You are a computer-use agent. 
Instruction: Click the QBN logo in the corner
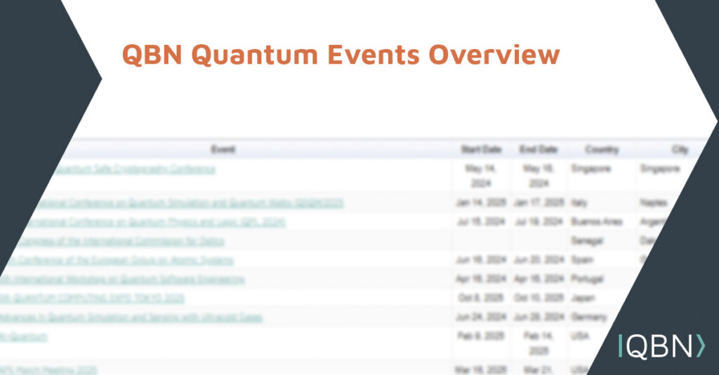(661, 346)
